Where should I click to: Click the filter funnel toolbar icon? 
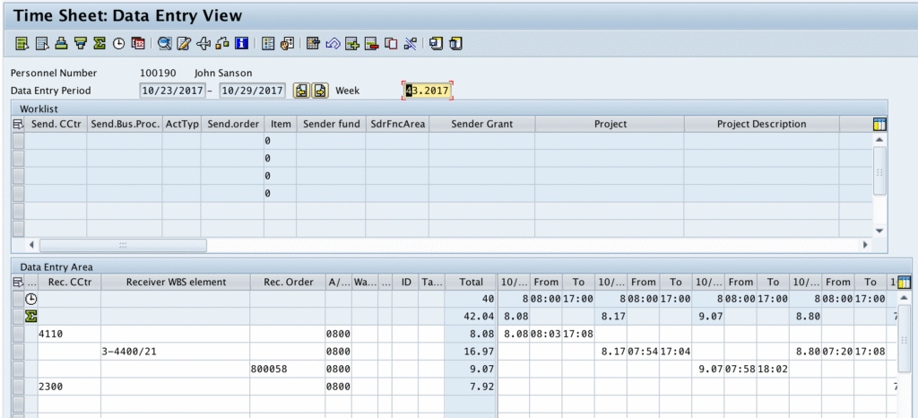[x=80, y=42]
